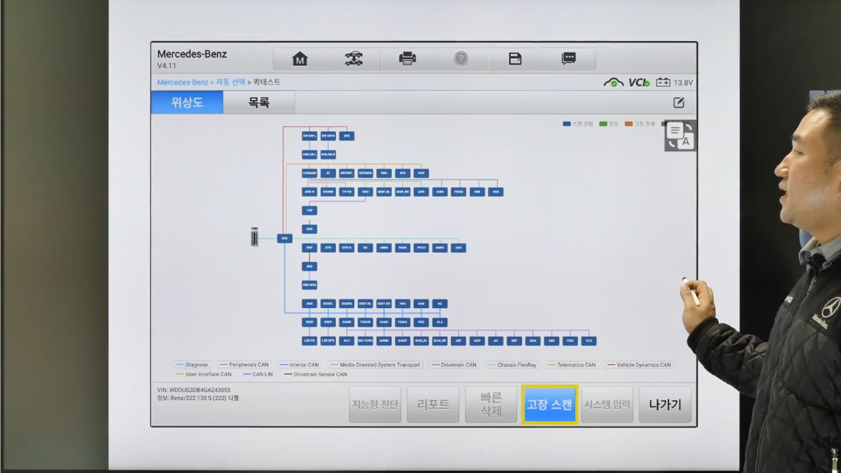Save the scan data with disk icon
The height and width of the screenshot is (473, 841).
coord(515,59)
